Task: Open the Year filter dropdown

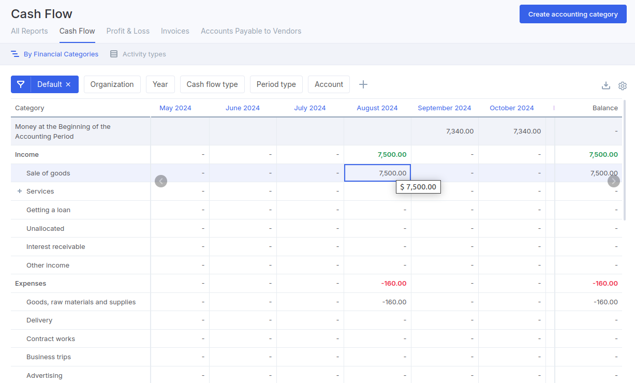Action: (160, 84)
